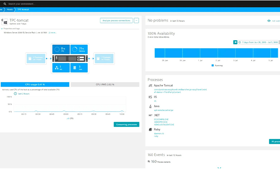280x169 pixels.
Task: Click the Process restarts event icon
Action: pos(149,161)
